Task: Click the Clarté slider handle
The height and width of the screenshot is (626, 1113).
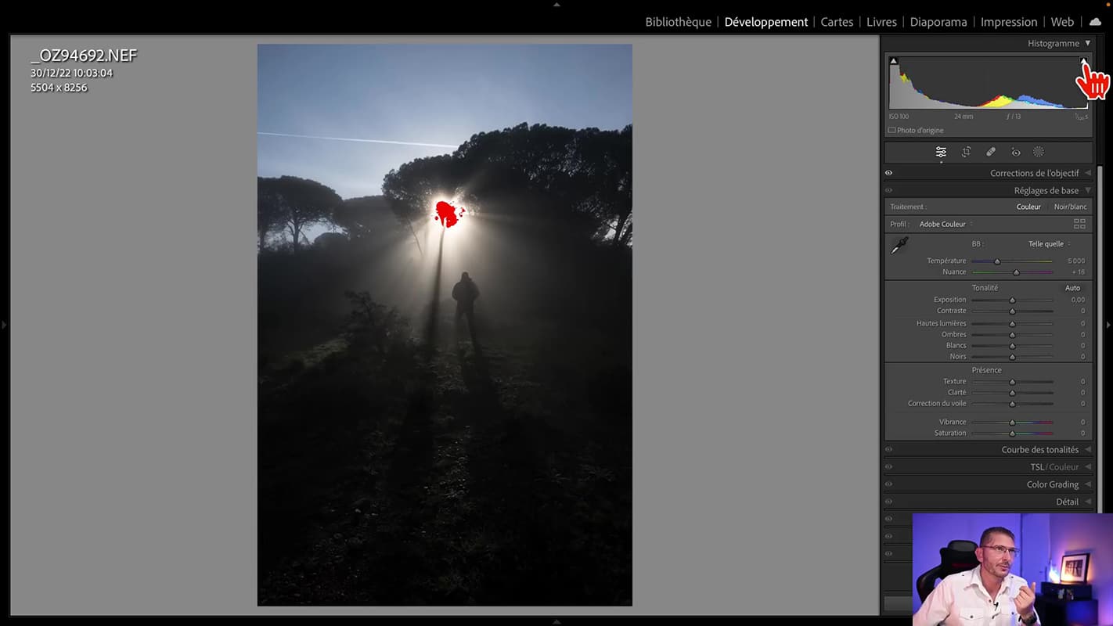Action: tap(1012, 393)
